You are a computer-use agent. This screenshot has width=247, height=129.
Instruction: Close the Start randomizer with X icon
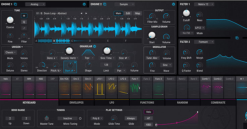(x=75, y=62)
